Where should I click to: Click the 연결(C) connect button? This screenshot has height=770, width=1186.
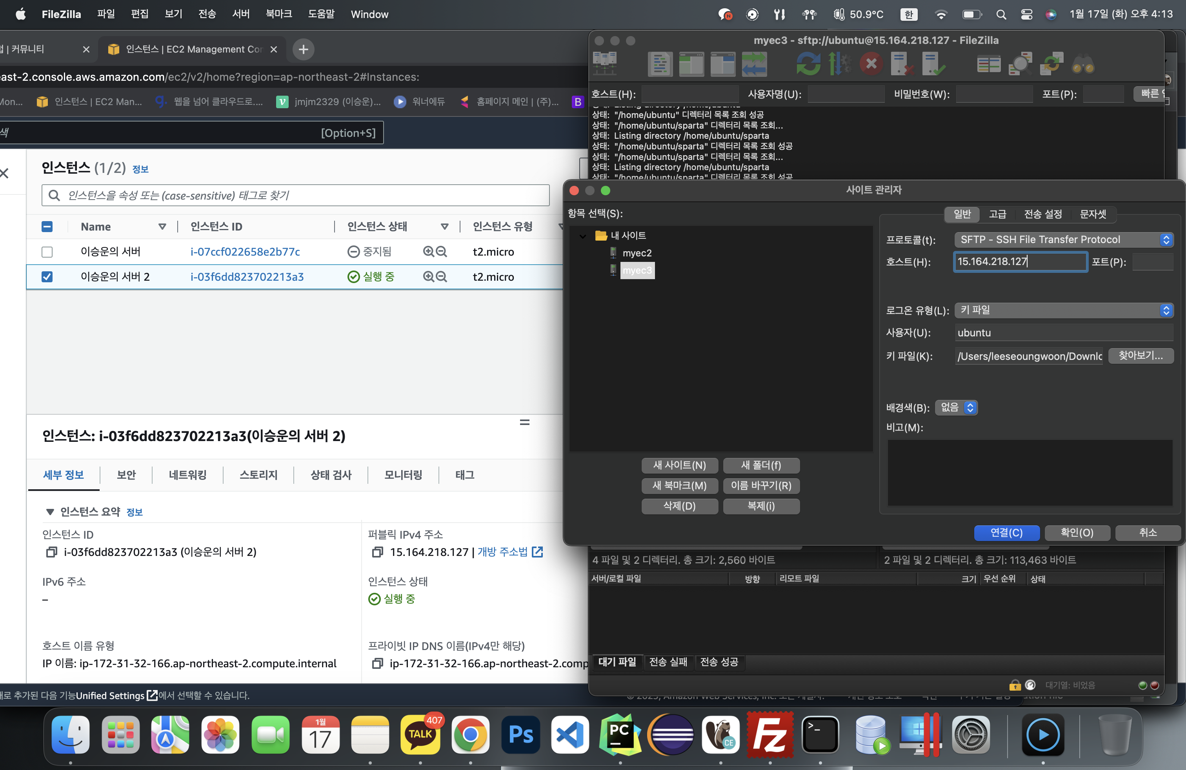point(1007,532)
